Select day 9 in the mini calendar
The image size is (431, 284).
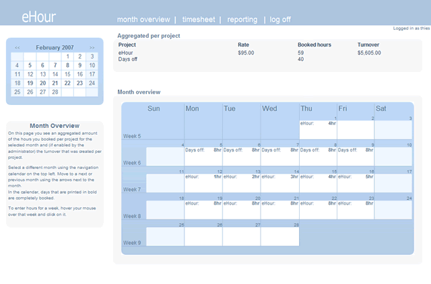pos(79,65)
